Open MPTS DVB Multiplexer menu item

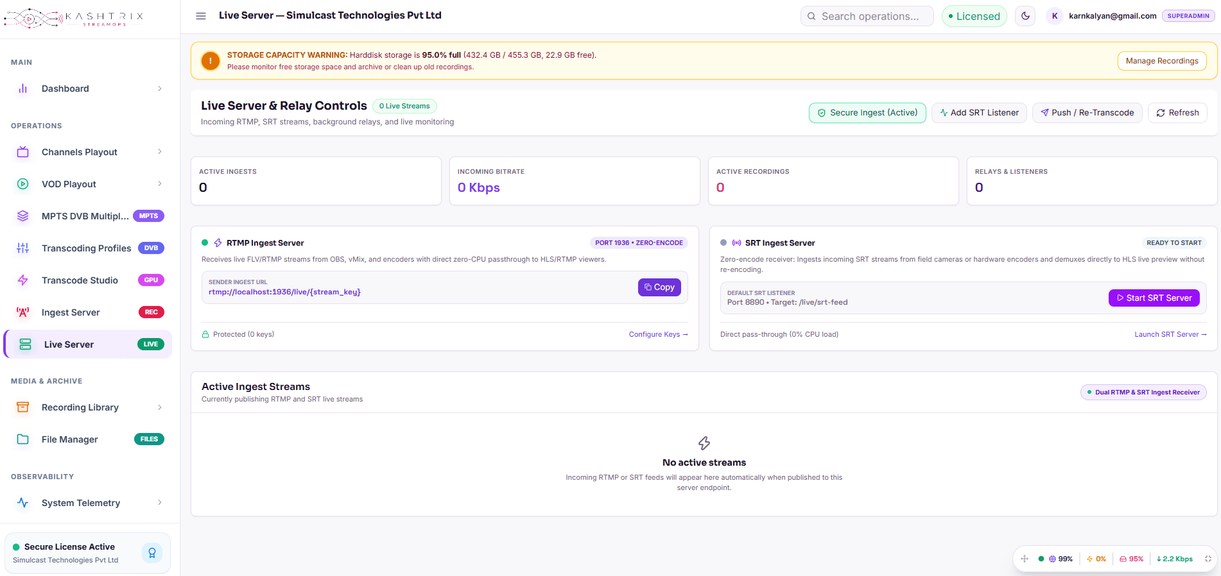pos(88,216)
